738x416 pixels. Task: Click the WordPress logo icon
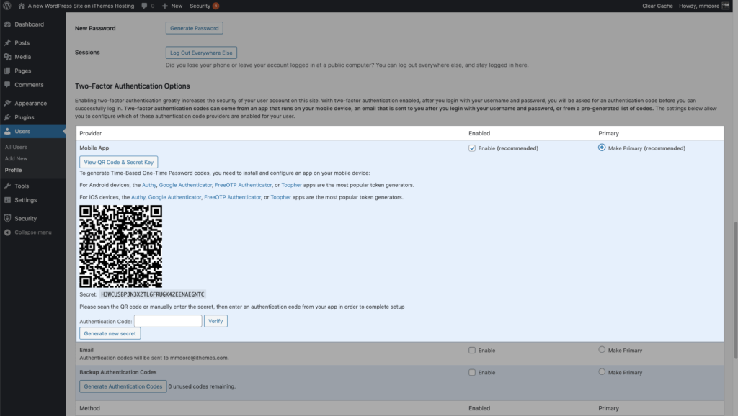(7, 6)
